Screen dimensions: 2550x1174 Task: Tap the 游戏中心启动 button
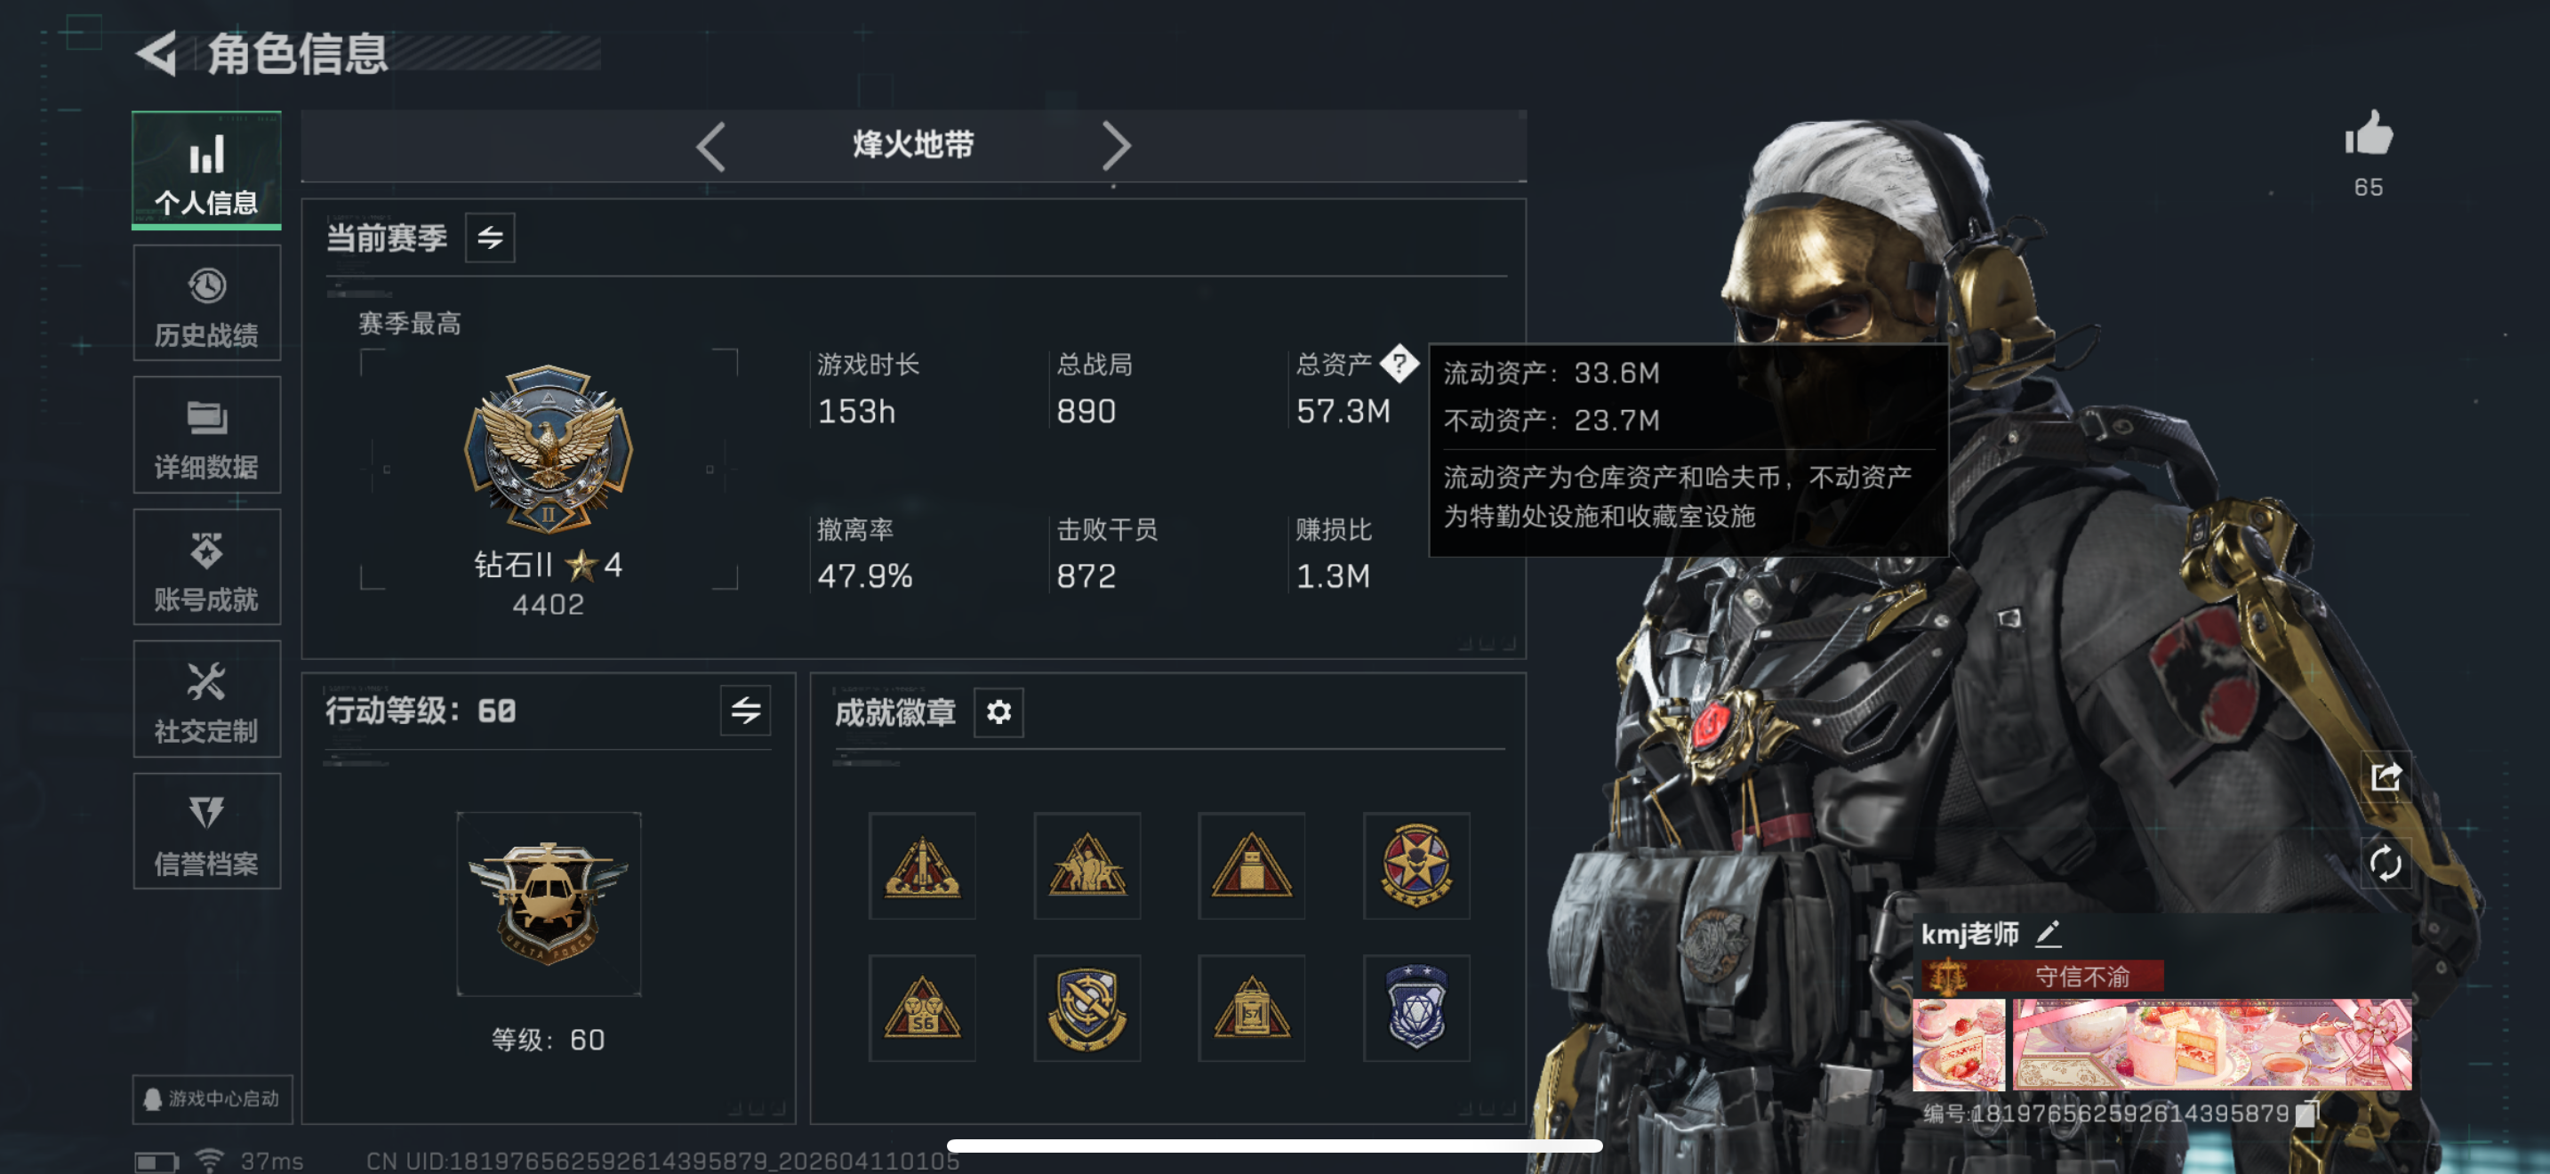pyautogui.click(x=212, y=1098)
